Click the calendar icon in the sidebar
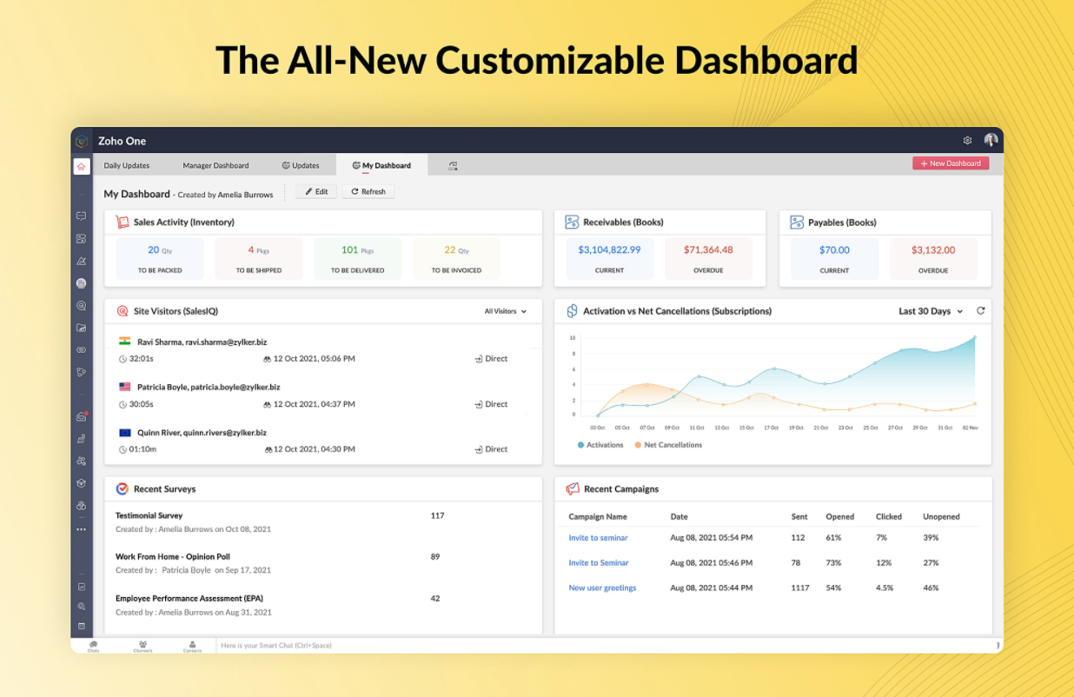 coord(82,626)
